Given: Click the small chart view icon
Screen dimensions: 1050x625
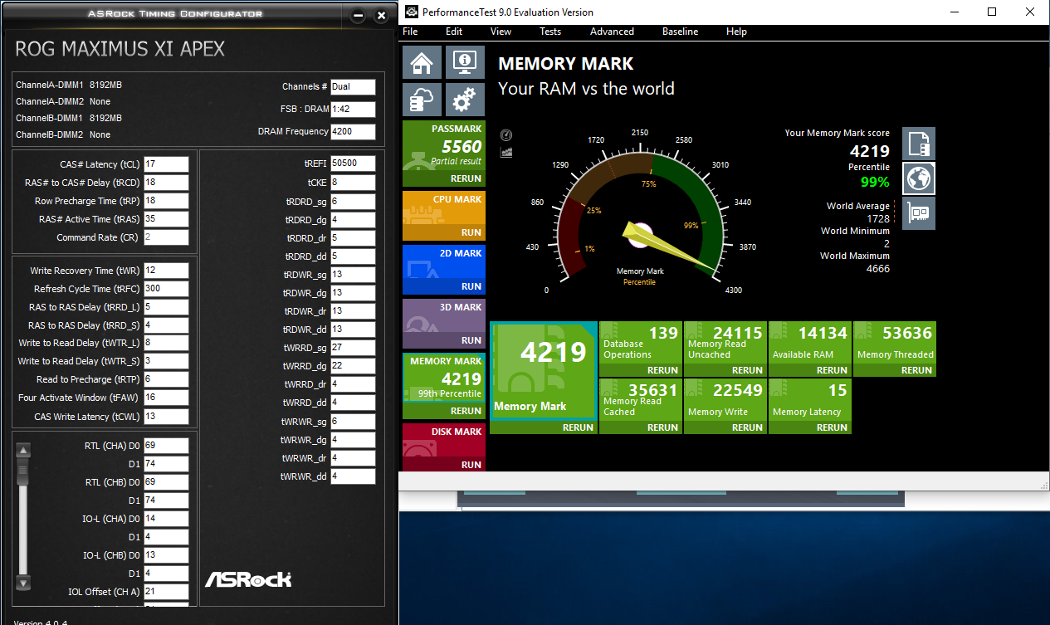Looking at the screenshot, I should coord(506,152).
